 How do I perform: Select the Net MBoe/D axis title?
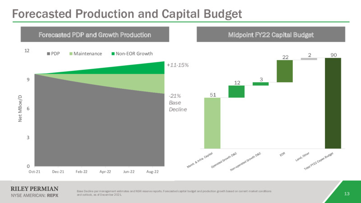click(20, 108)
